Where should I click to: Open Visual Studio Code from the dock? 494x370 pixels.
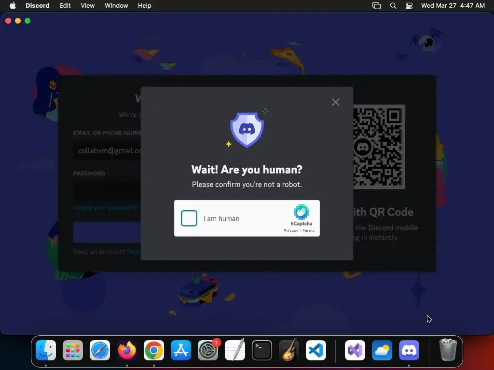316,350
